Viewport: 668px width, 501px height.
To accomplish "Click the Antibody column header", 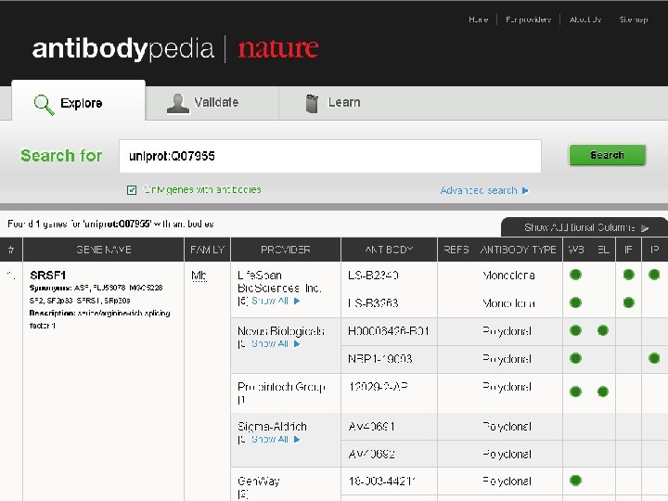I will click(389, 250).
